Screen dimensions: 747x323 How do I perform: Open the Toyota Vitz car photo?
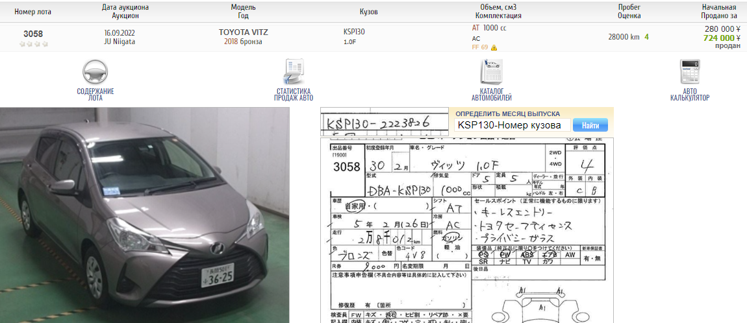[144, 215]
